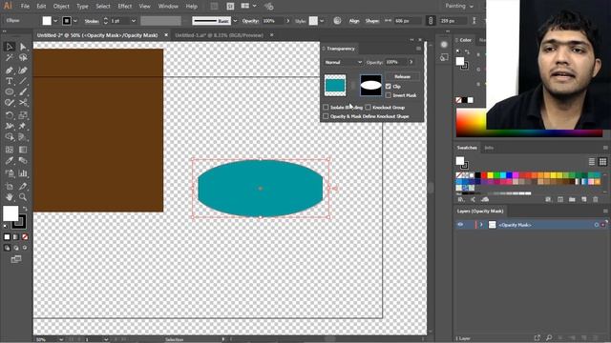Select the Column Graph tool
This screenshot has height=343, width=611.
[x=23, y=173]
